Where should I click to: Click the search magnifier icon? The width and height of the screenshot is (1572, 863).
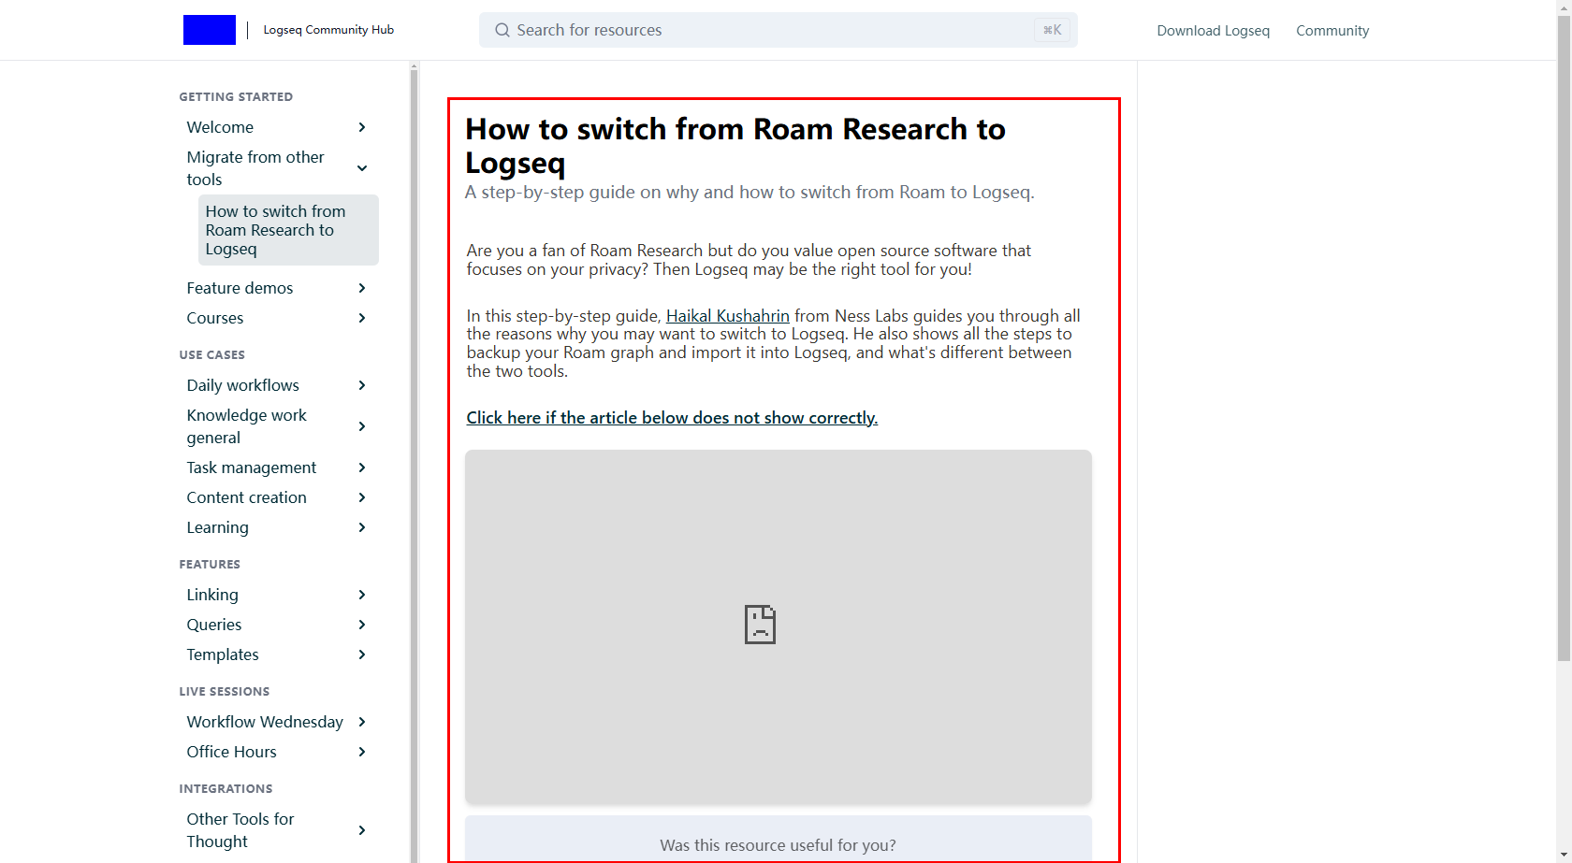click(502, 30)
